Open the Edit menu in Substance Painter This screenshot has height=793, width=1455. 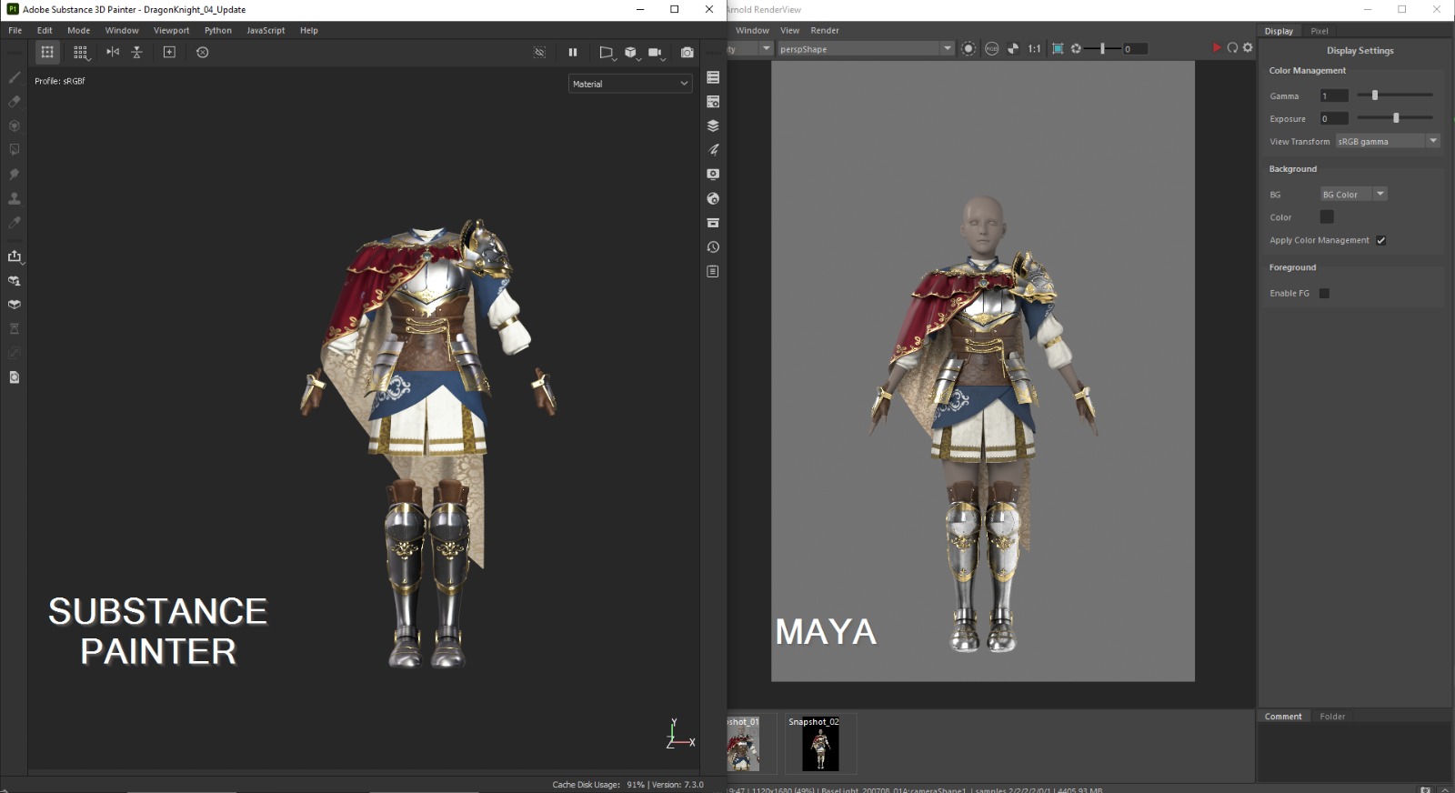point(45,30)
